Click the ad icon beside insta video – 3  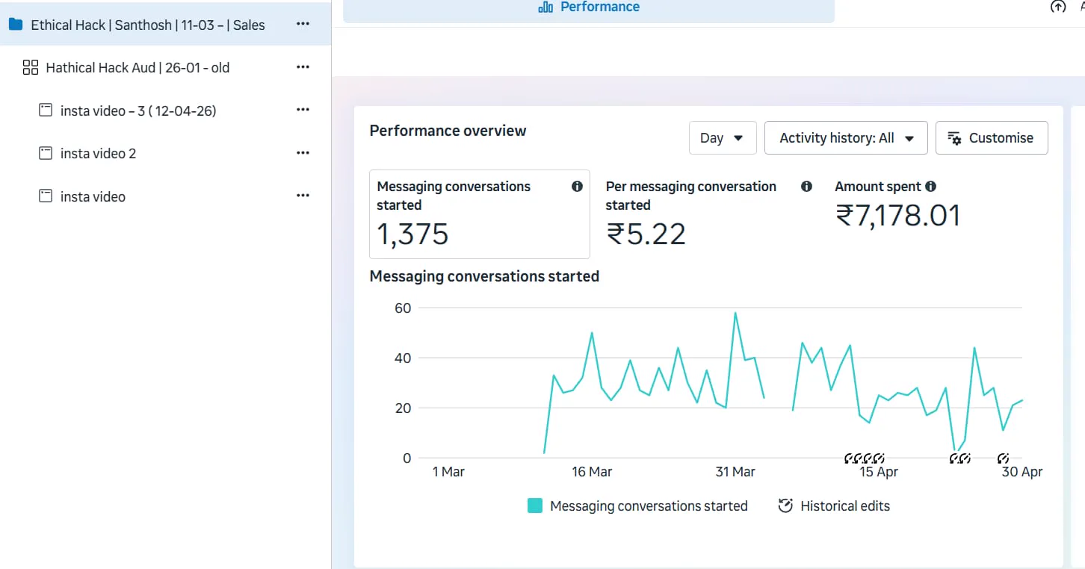(46, 111)
